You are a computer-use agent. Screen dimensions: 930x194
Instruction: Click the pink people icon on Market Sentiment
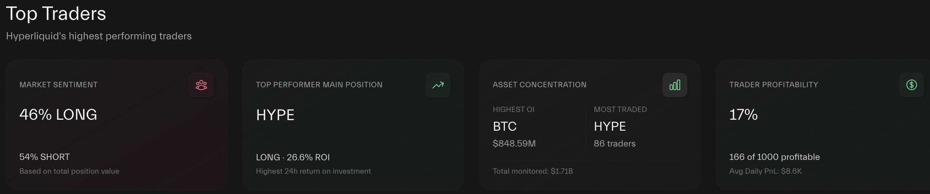[201, 85]
